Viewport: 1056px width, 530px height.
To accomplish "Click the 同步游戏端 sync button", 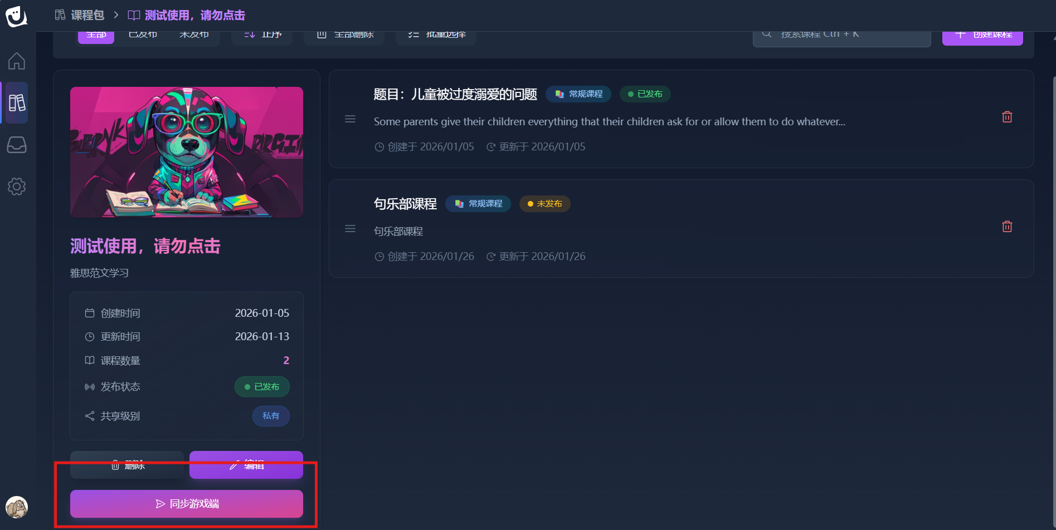I will (187, 504).
